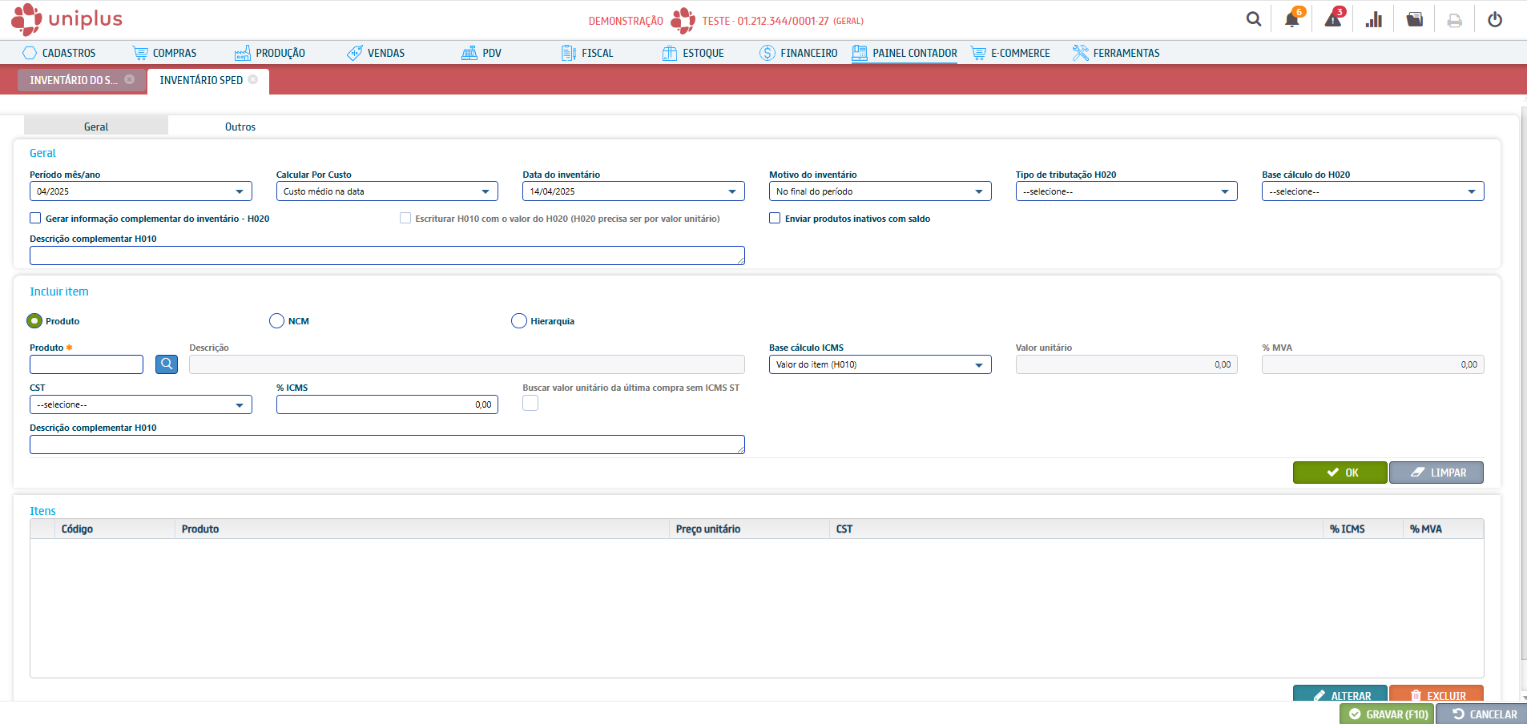
Task: Click the folder icon in top bar
Action: pyautogui.click(x=1415, y=20)
